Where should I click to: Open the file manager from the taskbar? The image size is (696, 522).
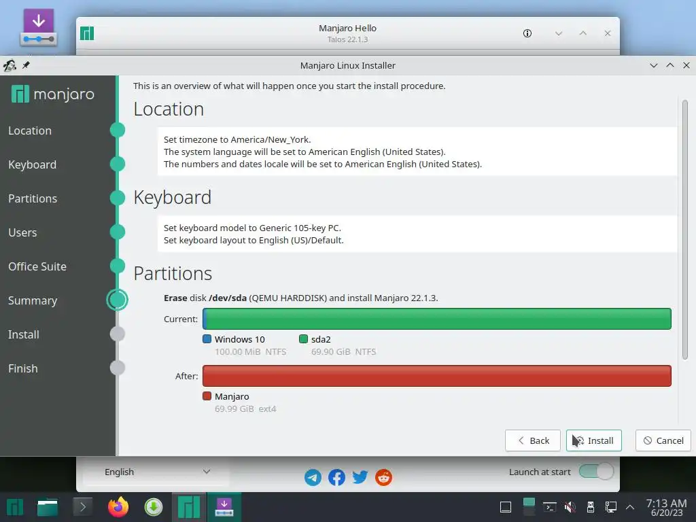pyautogui.click(x=48, y=507)
